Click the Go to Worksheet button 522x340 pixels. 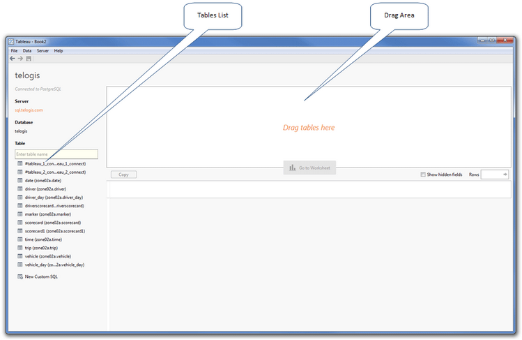pyautogui.click(x=309, y=168)
